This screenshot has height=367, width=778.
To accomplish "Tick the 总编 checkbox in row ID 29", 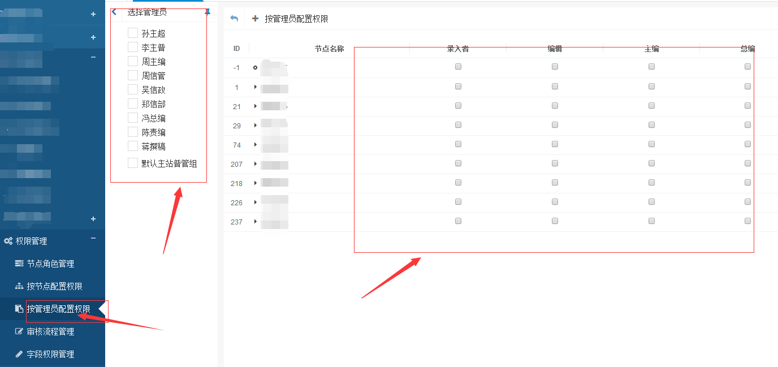I will tap(747, 125).
